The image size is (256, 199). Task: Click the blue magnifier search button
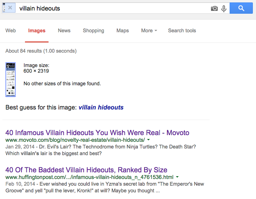[241, 8]
